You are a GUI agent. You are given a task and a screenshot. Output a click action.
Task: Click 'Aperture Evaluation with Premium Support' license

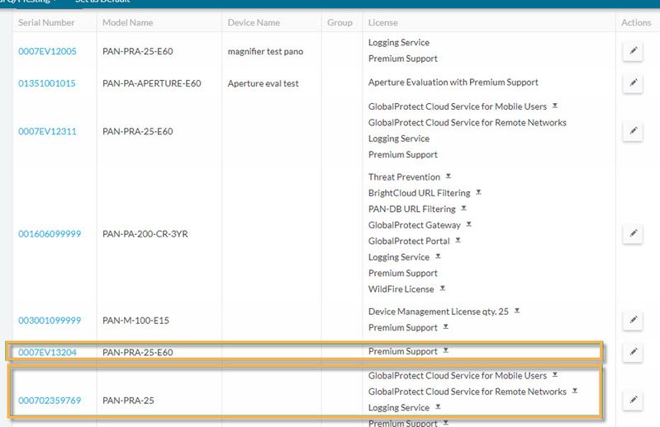(x=453, y=82)
